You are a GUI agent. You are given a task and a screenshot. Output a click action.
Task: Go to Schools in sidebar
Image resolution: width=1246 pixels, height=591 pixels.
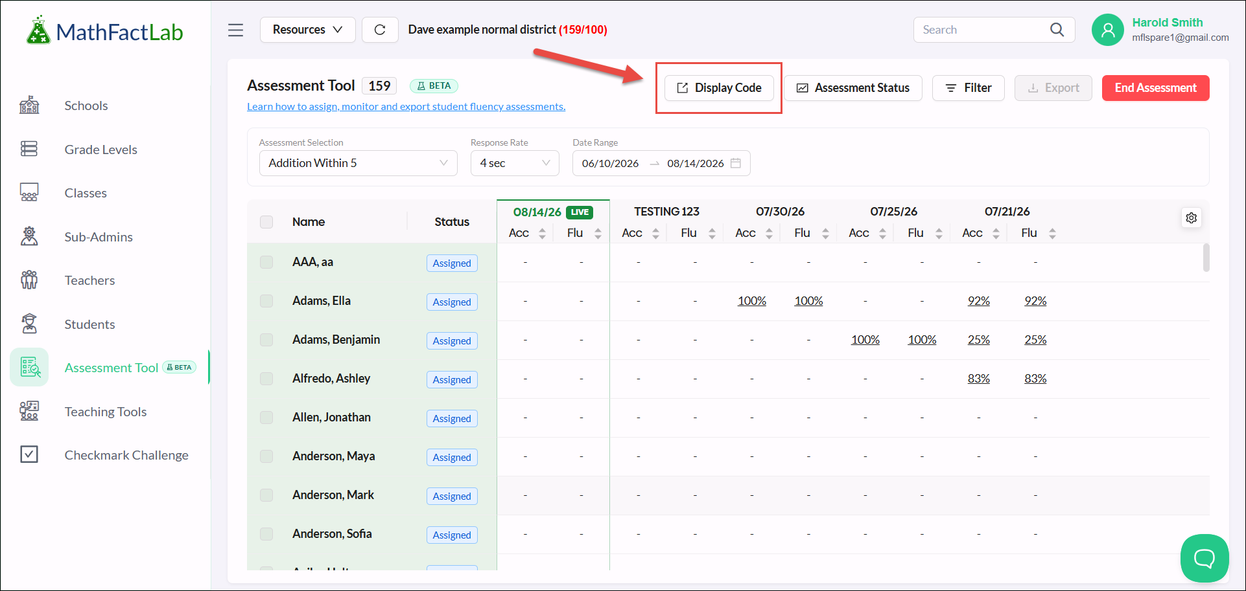[x=86, y=106]
